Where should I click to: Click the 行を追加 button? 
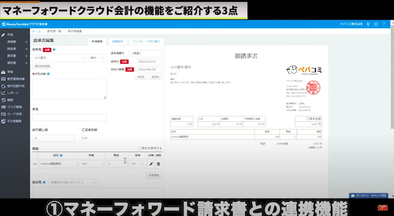153,175
